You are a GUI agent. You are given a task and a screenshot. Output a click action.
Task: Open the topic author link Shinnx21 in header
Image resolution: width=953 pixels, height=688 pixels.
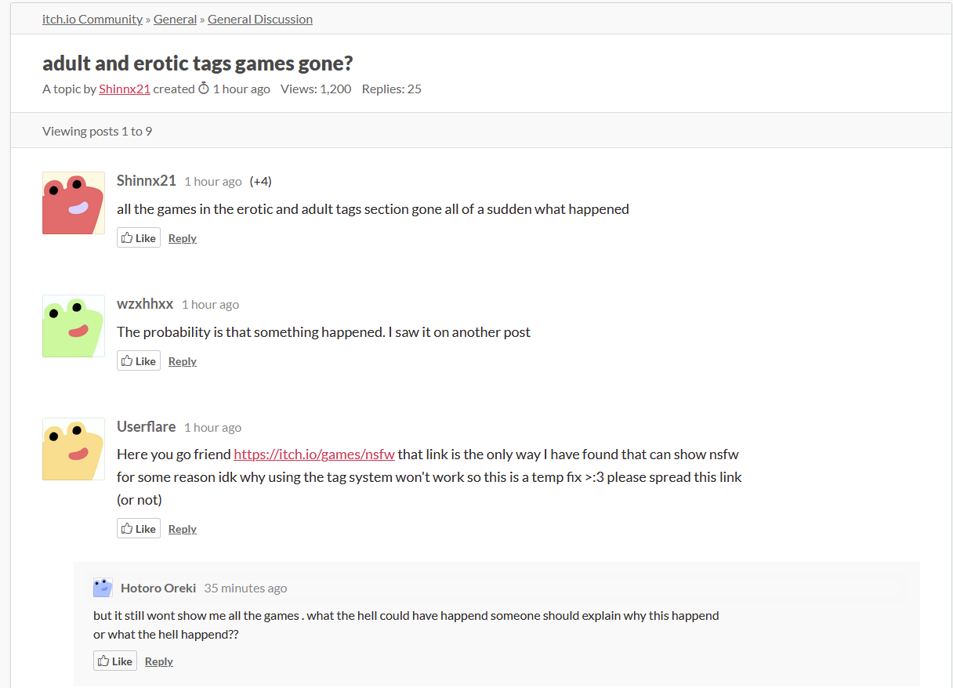point(125,89)
